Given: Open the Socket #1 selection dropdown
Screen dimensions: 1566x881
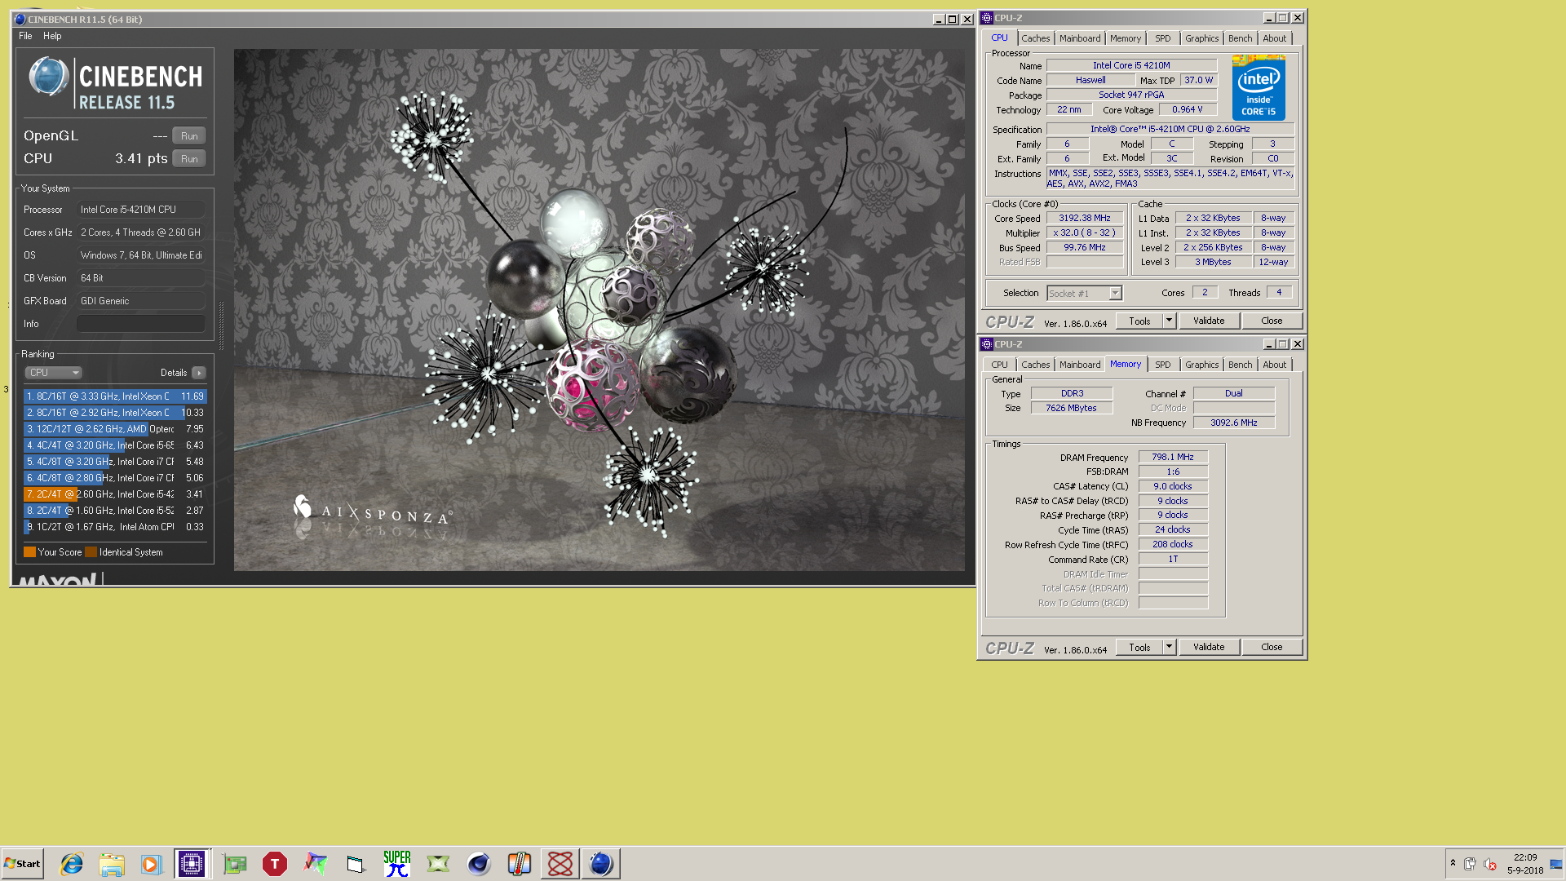Looking at the screenshot, I should tap(1084, 294).
